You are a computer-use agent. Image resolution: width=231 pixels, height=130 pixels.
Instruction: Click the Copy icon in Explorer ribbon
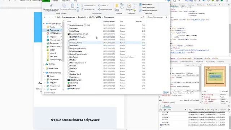coord(64,6)
